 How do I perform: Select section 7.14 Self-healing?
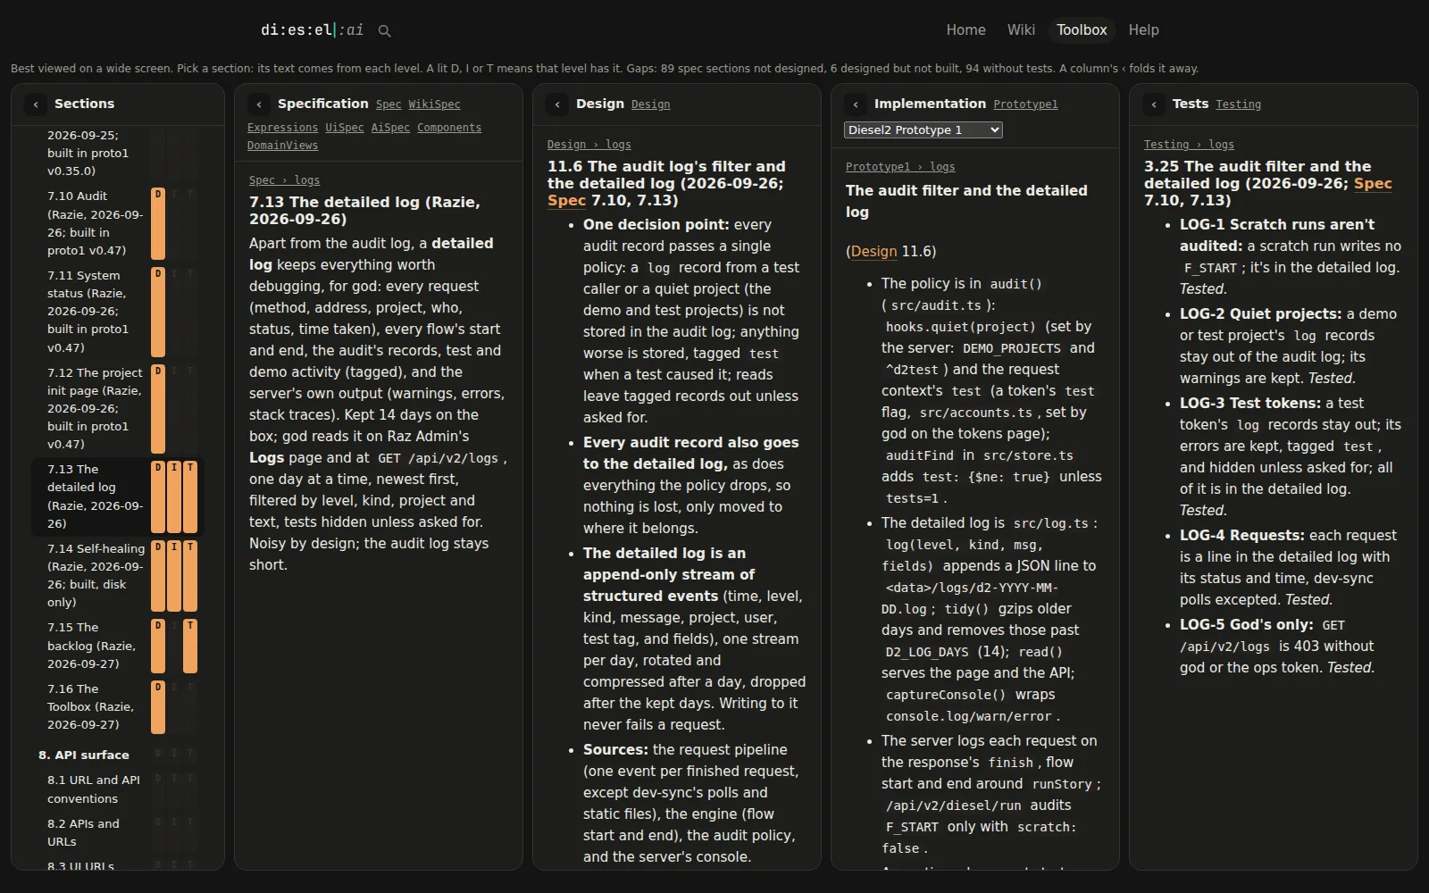pos(95,575)
